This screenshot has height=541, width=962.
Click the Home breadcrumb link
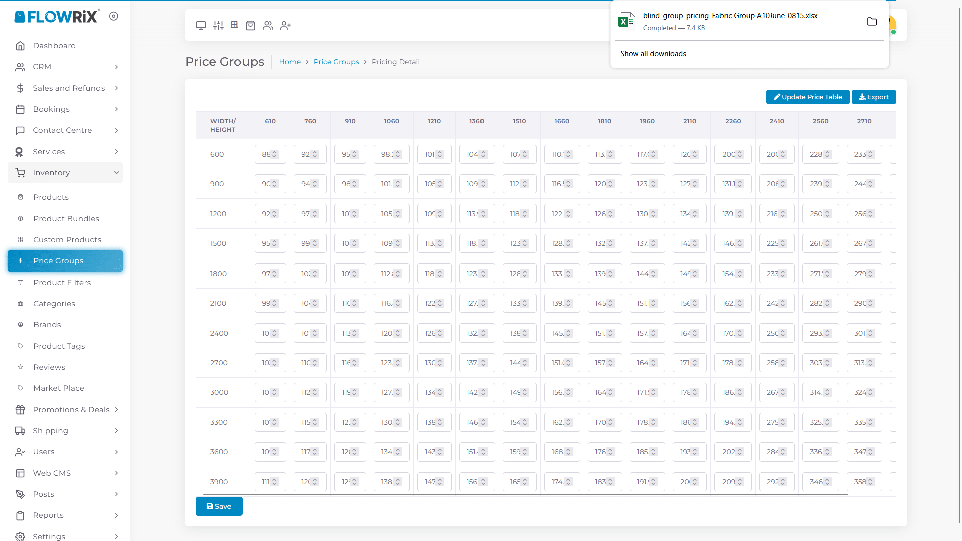click(x=290, y=62)
